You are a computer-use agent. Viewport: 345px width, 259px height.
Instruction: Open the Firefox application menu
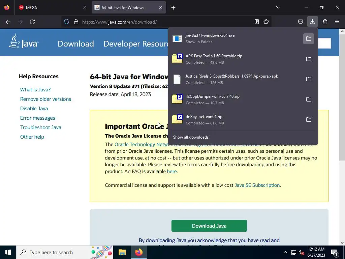tap(337, 22)
